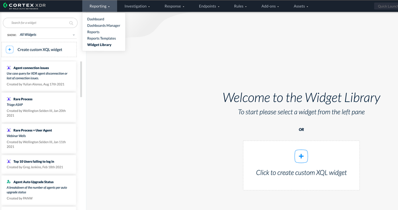Viewport: 398px width, 210px height.
Task: Click 'Use case query for XDR agent' description
Action: tap(37, 76)
